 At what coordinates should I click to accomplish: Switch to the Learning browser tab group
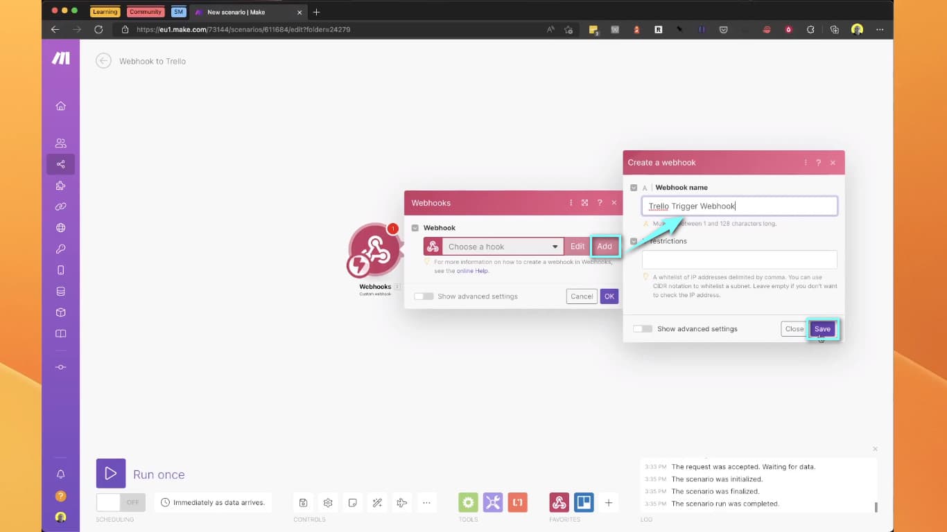[x=105, y=12]
